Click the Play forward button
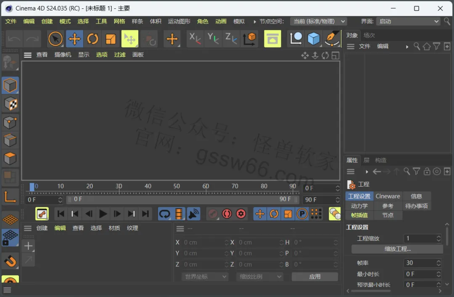Image resolution: width=454 pixels, height=297 pixels. point(103,214)
